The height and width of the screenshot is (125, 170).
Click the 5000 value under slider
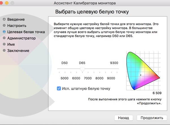pyautogui.click(x=65, y=78)
